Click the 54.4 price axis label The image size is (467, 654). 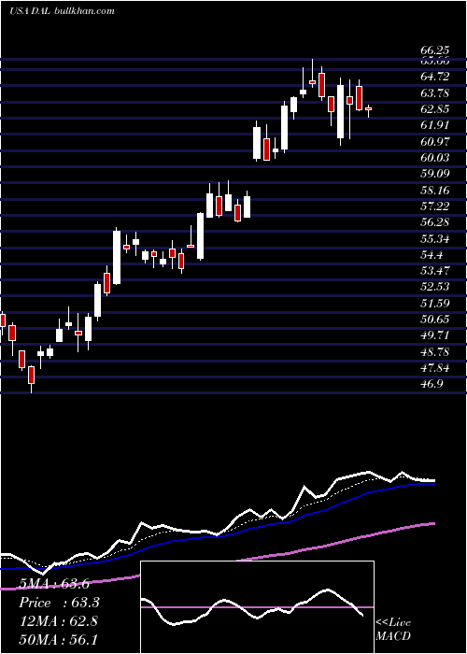[432, 255]
